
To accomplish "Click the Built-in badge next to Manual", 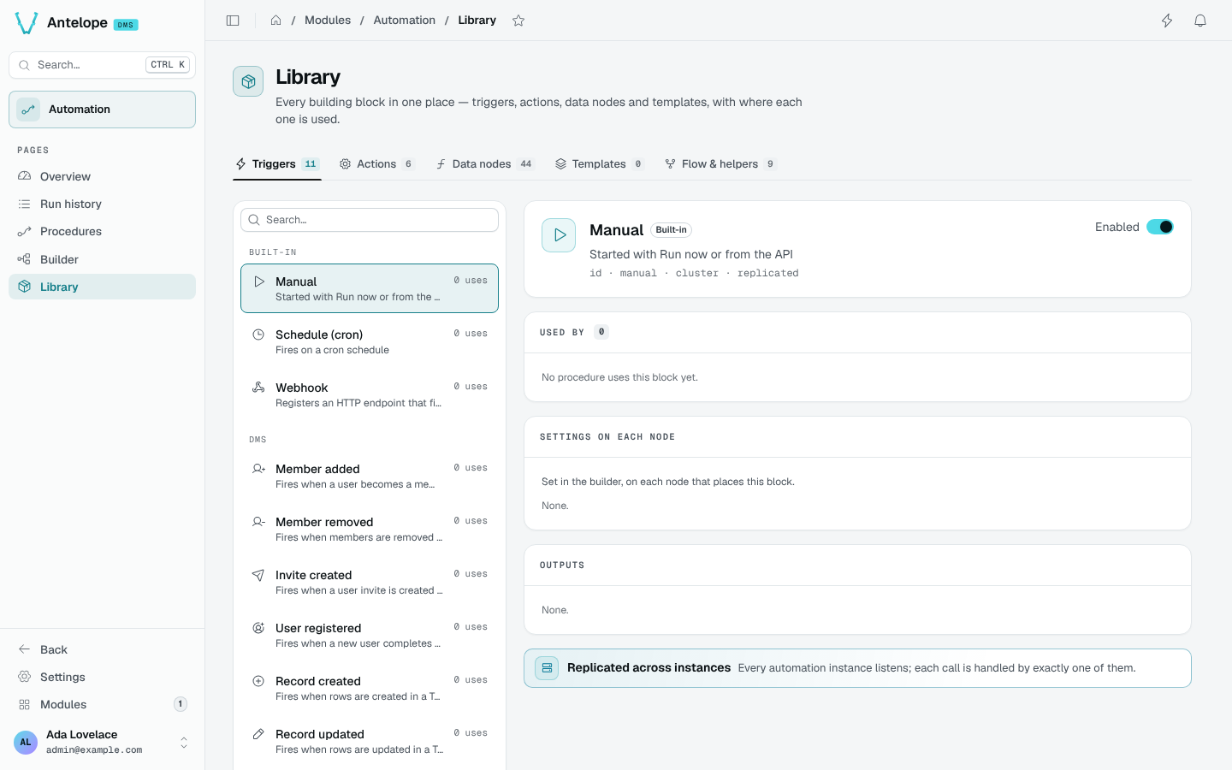I will (x=671, y=230).
